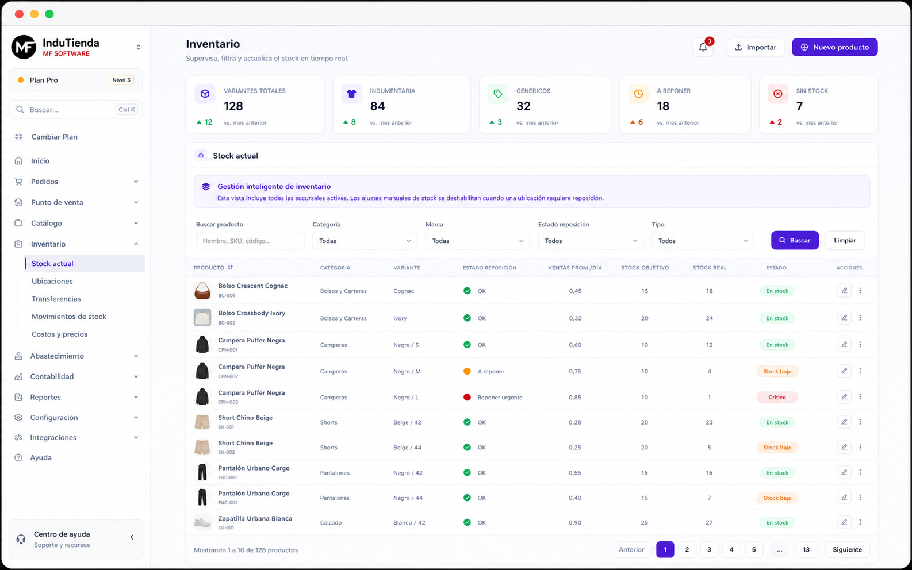Edit Short Chino Beige SH-001 row
Viewport: 912px width, 570px height.
click(844, 422)
